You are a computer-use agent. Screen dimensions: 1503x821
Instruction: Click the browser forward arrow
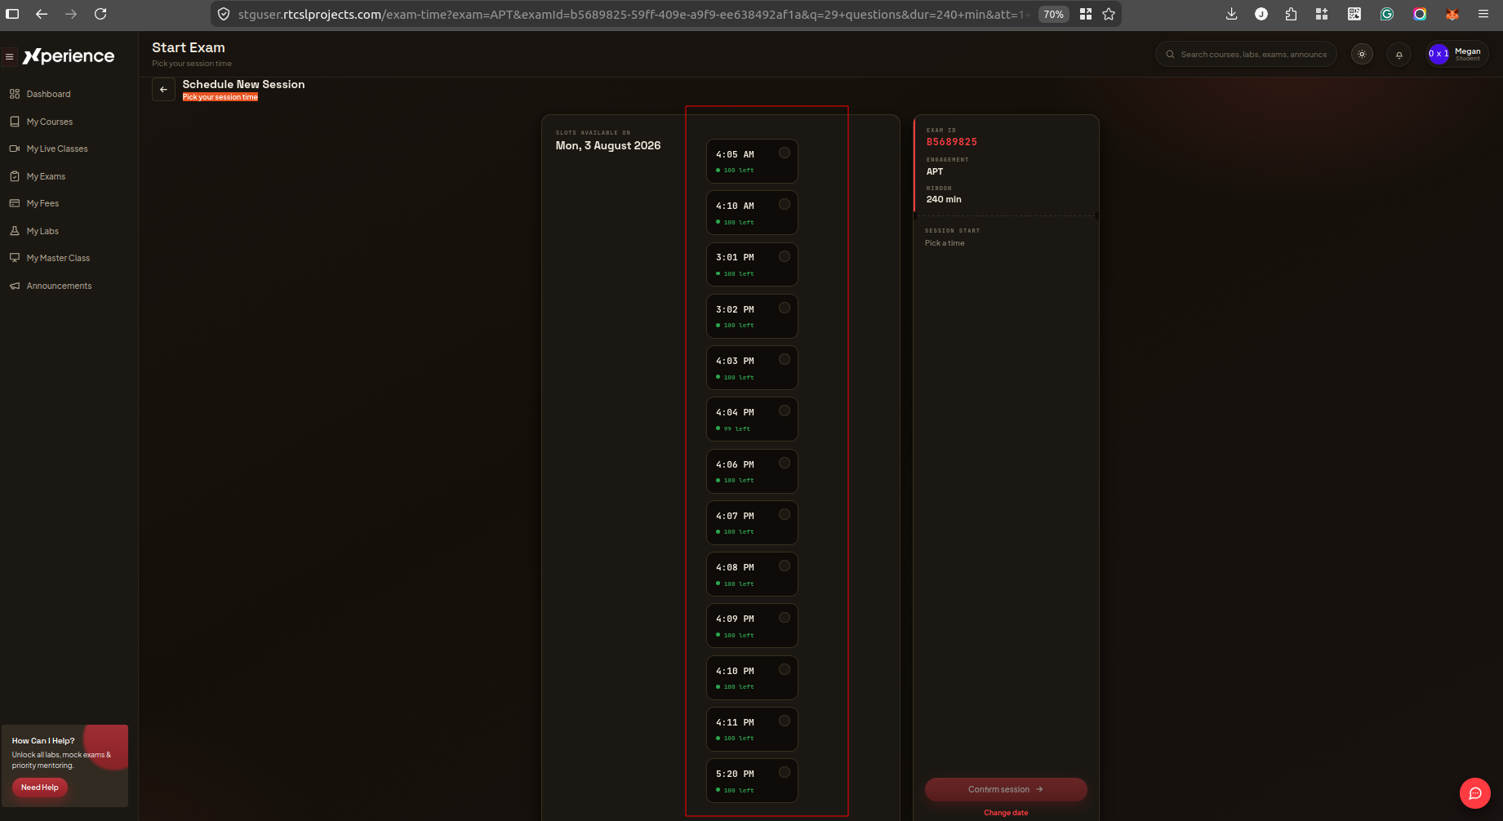tap(71, 14)
